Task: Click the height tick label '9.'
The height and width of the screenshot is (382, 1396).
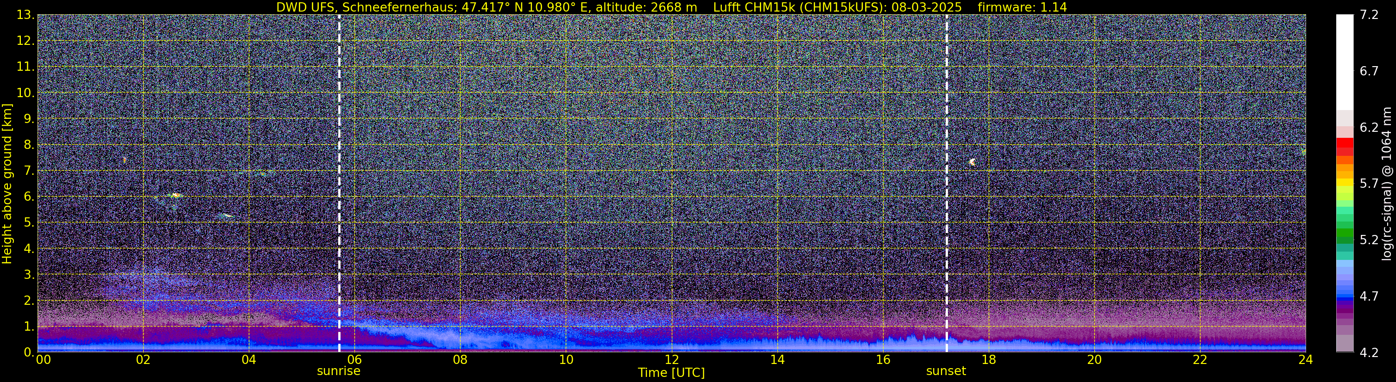Action: (29, 119)
